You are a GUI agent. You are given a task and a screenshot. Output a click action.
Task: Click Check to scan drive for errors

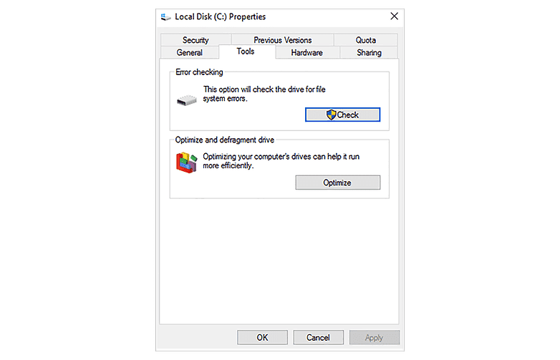pyautogui.click(x=343, y=115)
